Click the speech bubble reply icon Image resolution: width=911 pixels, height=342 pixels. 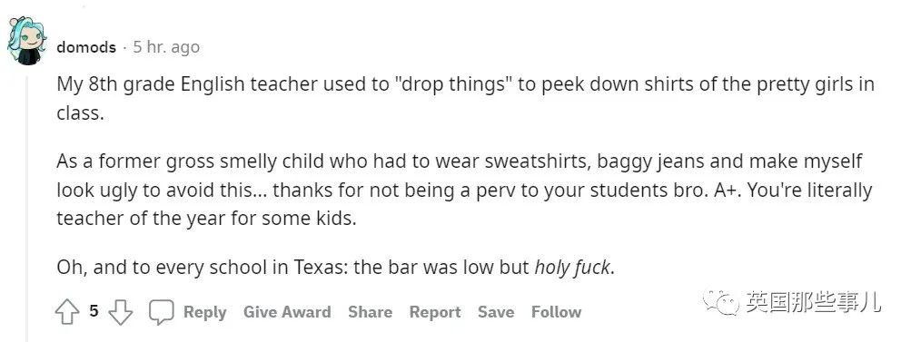click(x=162, y=312)
